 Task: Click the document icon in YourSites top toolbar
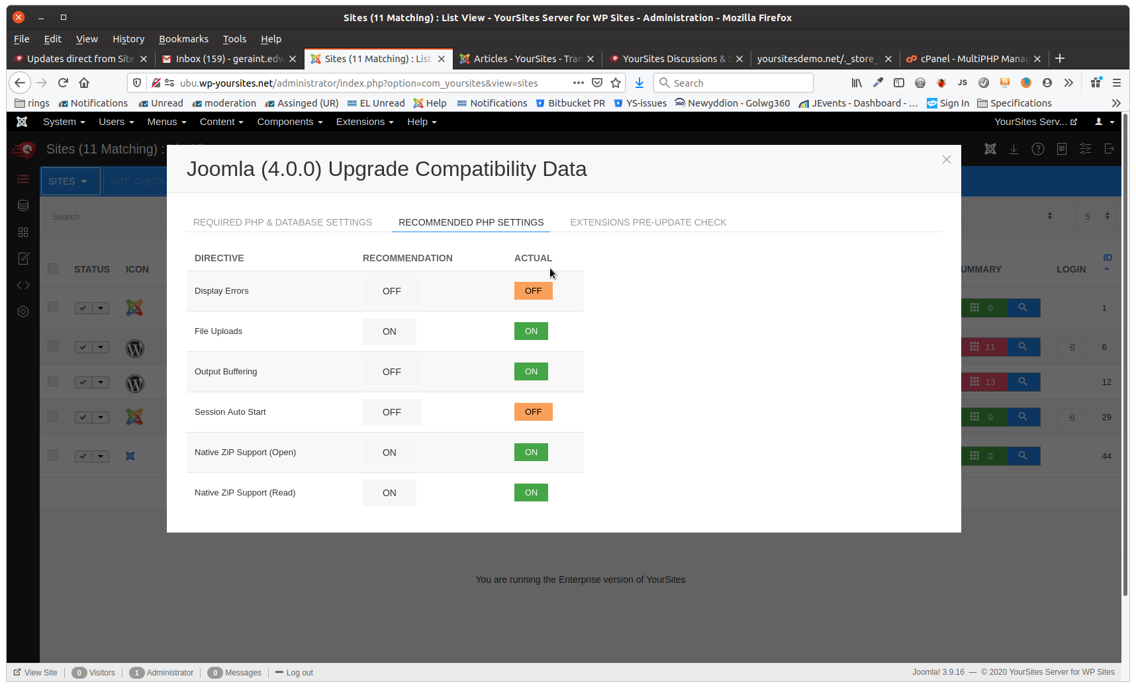pos(1062,149)
